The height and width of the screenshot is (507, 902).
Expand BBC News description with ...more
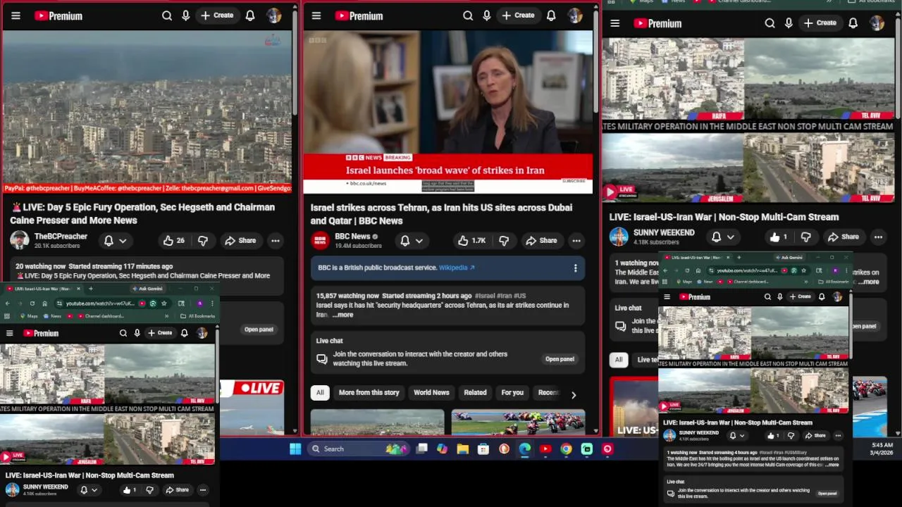click(342, 315)
